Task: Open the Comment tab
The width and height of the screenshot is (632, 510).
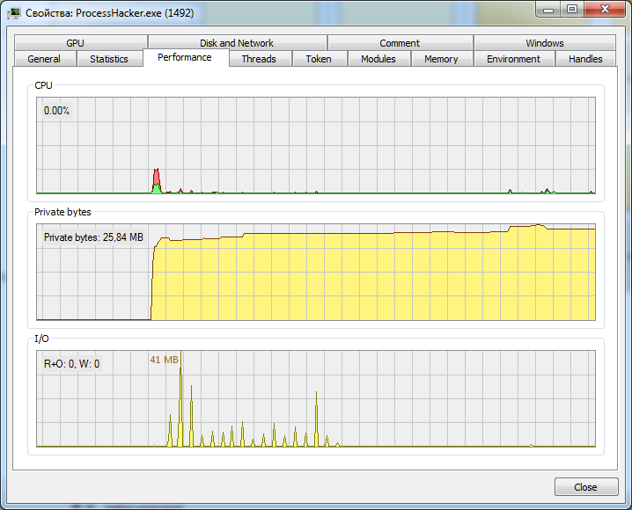Action: [400, 43]
